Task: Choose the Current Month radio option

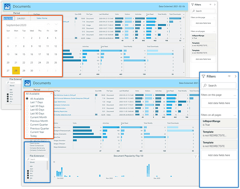Action: point(39,117)
